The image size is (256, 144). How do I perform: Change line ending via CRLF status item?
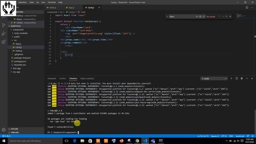tap(231, 136)
